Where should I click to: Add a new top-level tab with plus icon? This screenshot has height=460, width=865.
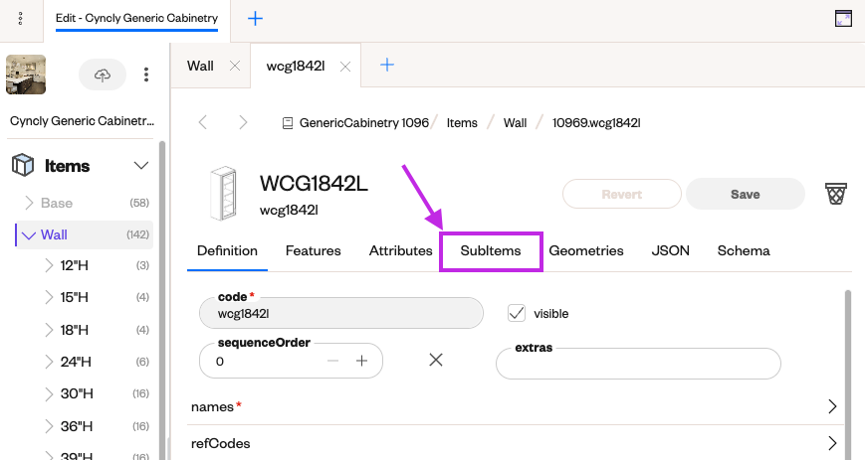click(255, 19)
